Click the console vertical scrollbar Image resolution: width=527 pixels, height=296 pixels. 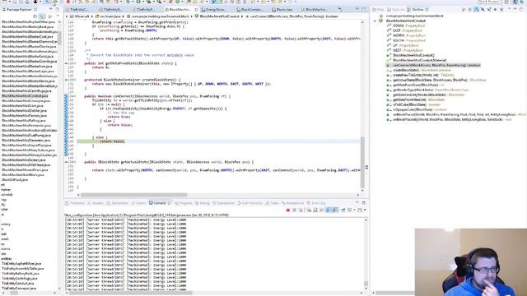pyautogui.click(x=366, y=254)
